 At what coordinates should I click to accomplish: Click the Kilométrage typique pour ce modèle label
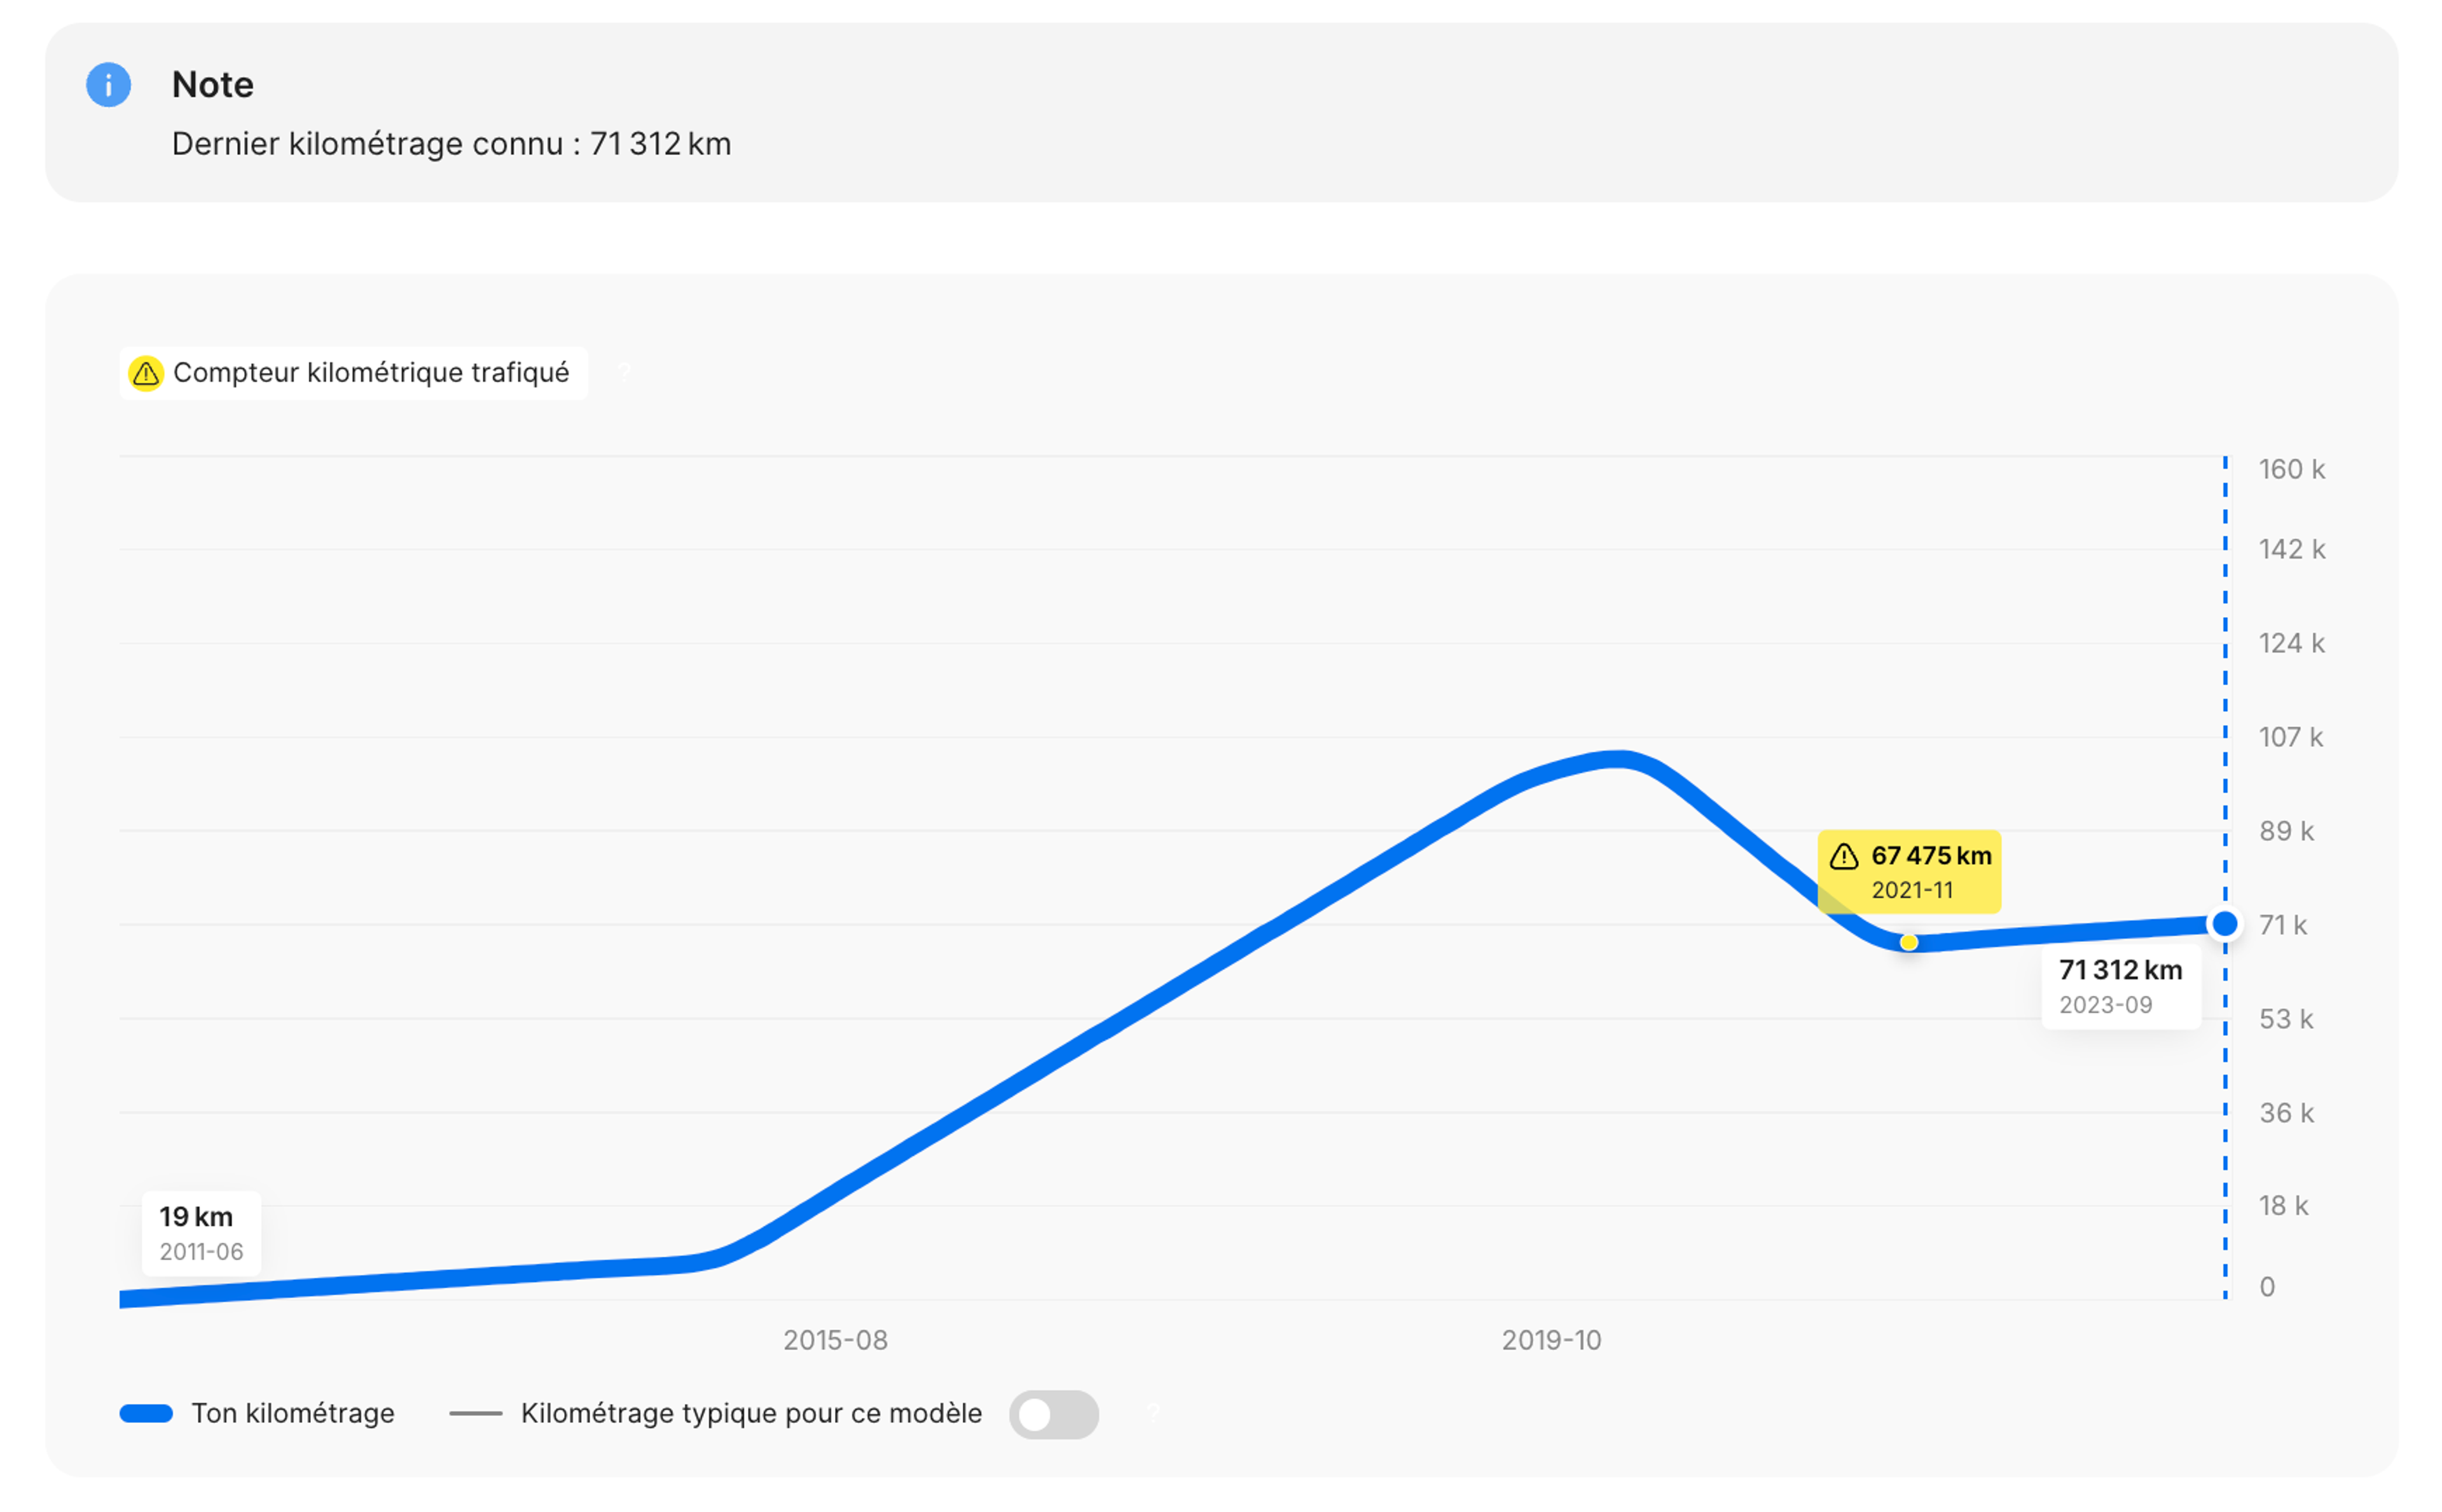(750, 1413)
